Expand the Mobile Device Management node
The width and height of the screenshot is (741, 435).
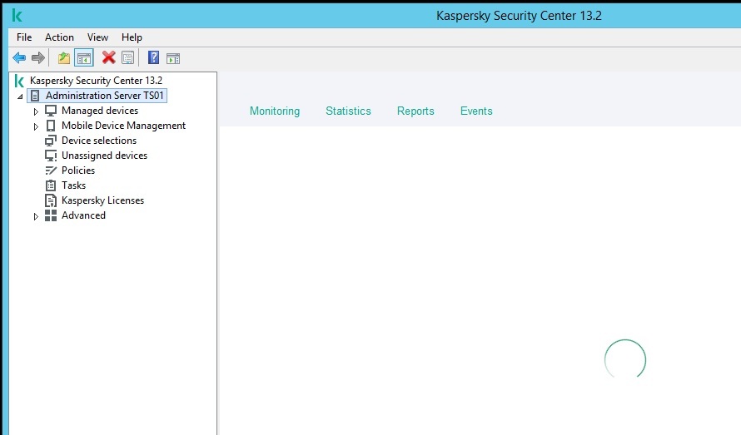[x=36, y=126]
